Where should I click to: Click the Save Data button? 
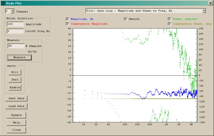pyautogui.click(x=16, y=98)
